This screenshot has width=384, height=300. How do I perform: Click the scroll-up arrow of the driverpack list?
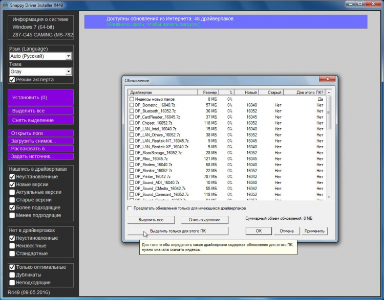click(329, 93)
